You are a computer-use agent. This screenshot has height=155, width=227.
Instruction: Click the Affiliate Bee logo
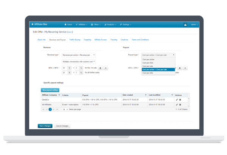(39, 24)
